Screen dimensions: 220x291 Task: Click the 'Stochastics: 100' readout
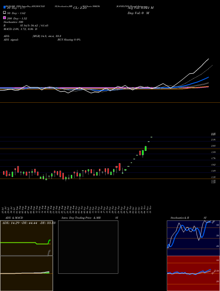[13, 22]
